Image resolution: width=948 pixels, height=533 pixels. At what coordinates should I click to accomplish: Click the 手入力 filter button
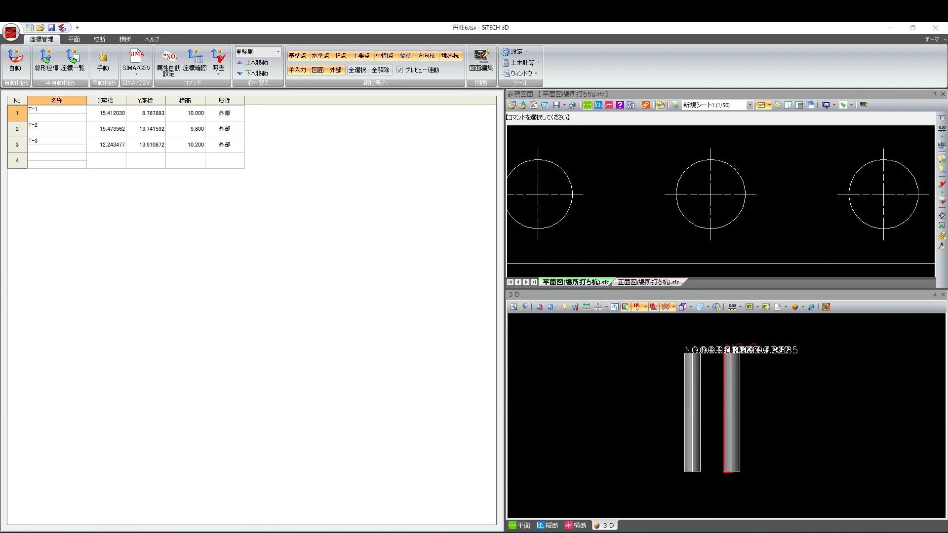pos(297,70)
